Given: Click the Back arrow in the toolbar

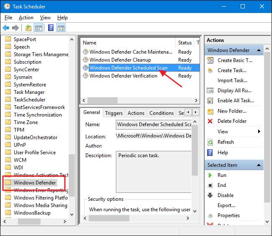Looking at the screenshot, I should point(6,28).
